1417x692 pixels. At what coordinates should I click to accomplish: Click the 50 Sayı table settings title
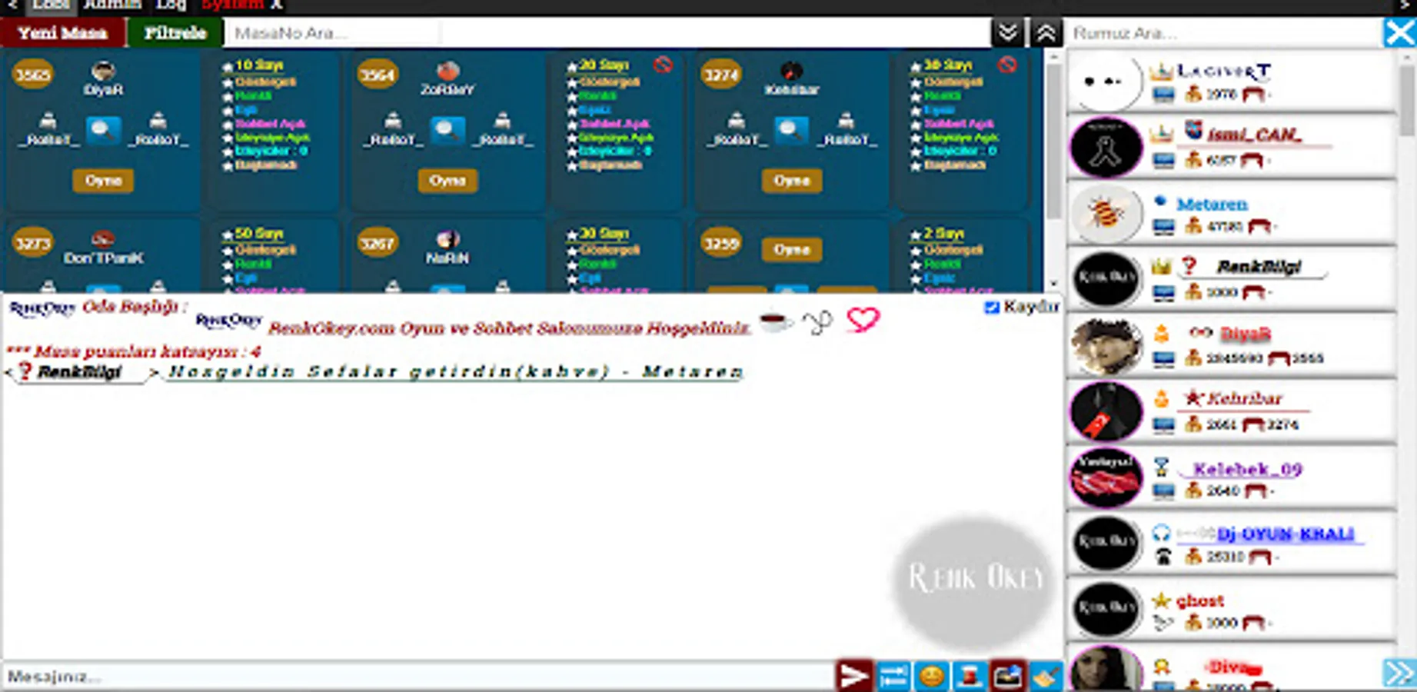(x=259, y=234)
